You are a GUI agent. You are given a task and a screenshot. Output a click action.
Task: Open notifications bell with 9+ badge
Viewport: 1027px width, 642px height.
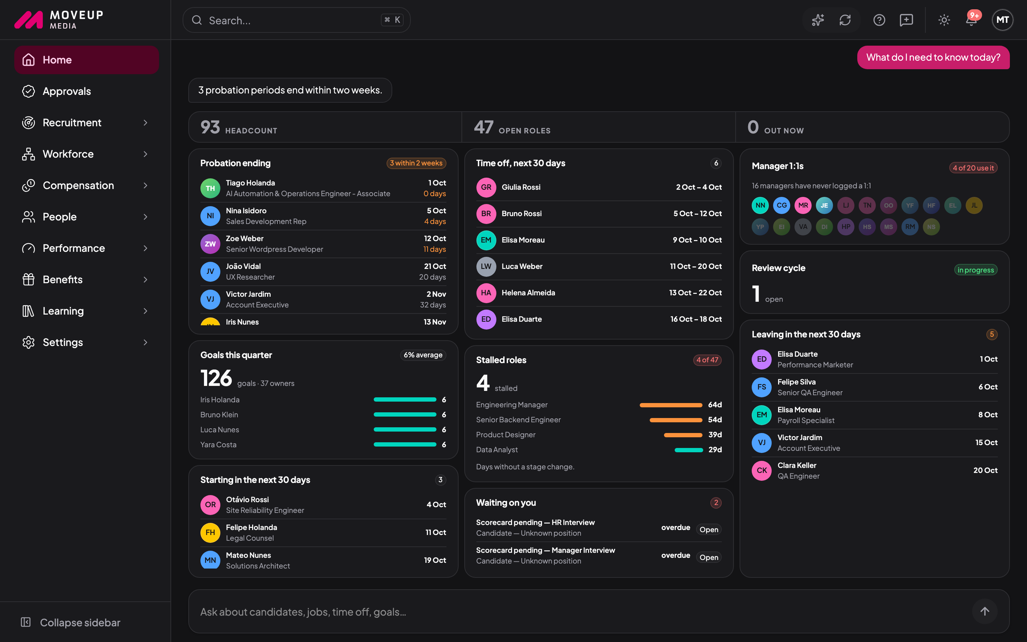click(x=972, y=20)
